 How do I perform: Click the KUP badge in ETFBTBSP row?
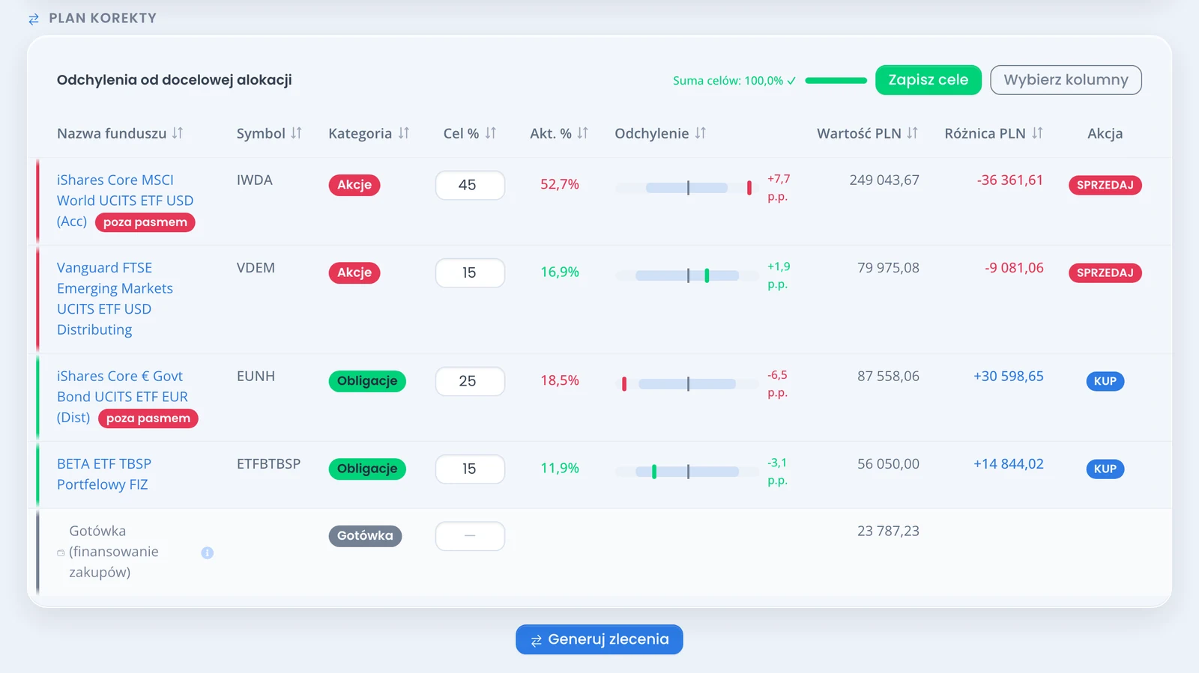click(1105, 469)
